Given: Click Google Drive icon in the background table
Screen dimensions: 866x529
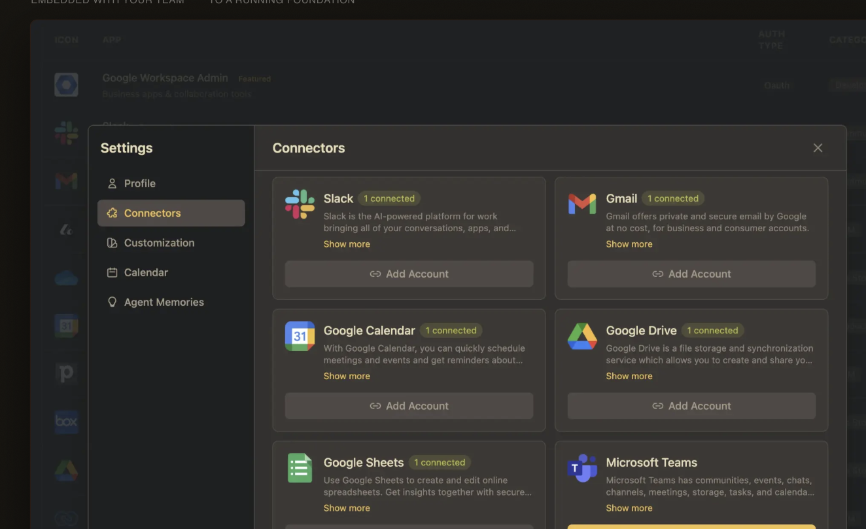Looking at the screenshot, I should point(66,470).
